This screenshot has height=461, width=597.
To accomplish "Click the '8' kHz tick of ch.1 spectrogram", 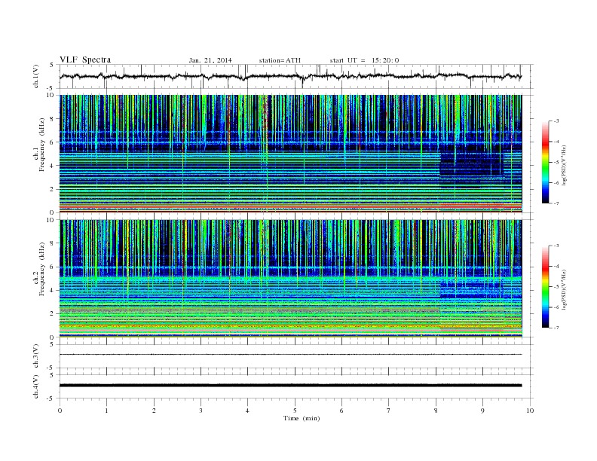I will pos(52,119).
